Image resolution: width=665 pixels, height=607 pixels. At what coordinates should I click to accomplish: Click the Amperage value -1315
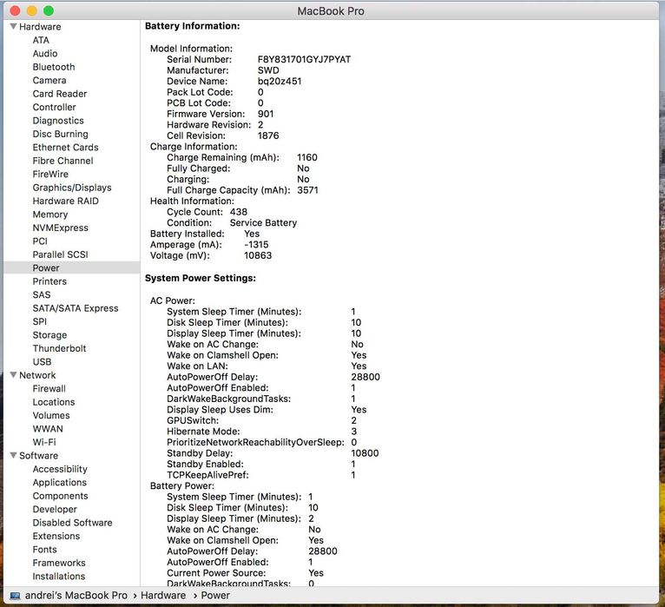click(256, 245)
